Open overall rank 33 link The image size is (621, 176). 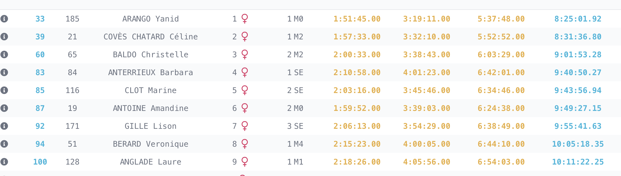[40, 19]
